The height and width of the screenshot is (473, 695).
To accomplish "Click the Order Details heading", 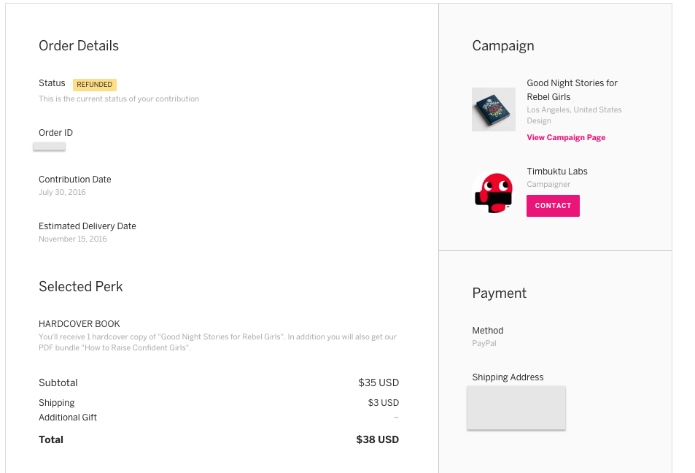I will tap(79, 46).
